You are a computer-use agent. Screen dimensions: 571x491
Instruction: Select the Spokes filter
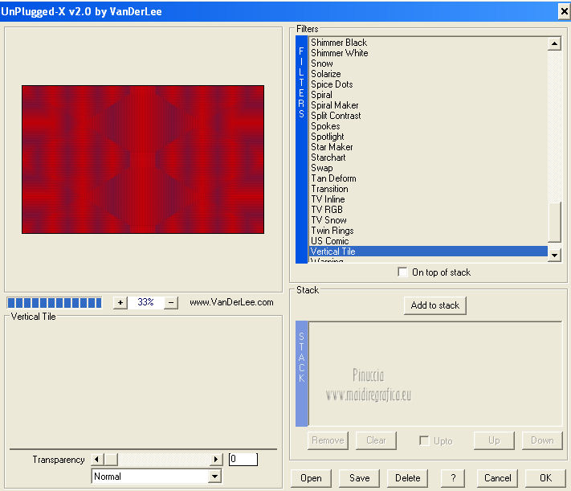428,126
